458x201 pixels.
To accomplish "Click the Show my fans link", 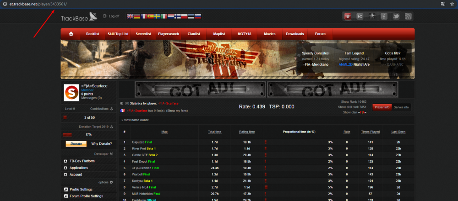I will tap(177, 111).
